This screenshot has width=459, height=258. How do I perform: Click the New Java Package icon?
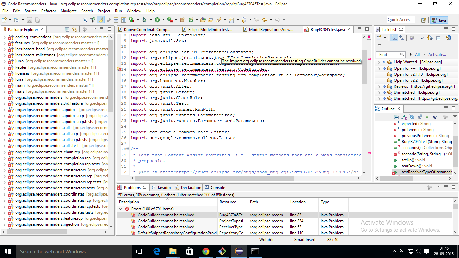tap(183, 20)
